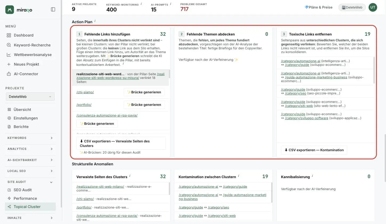Open /realizzazione-siti-web-milano/ link
Viewport: 386px width, 224px height.
coord(100,187)
